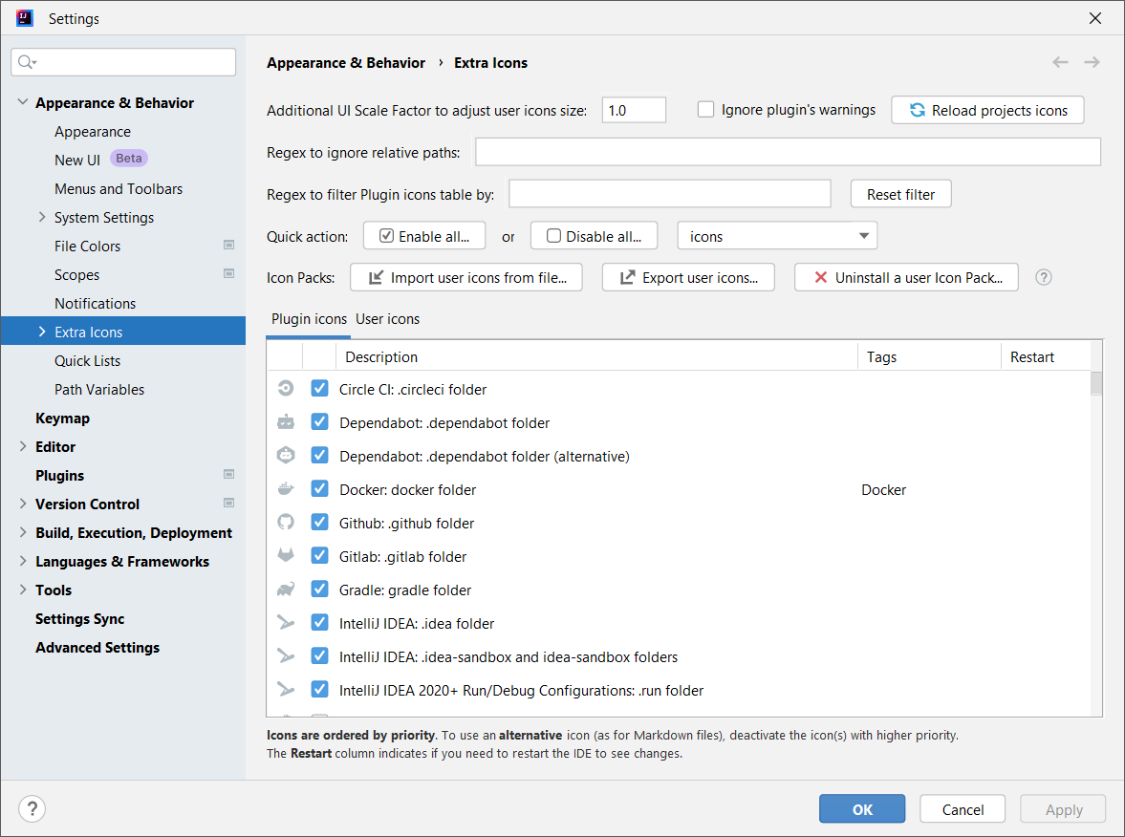Expand Build, Execution, Deployment section
The image size is (1125, 837).
pyautogui.click(x=22, y=532)
